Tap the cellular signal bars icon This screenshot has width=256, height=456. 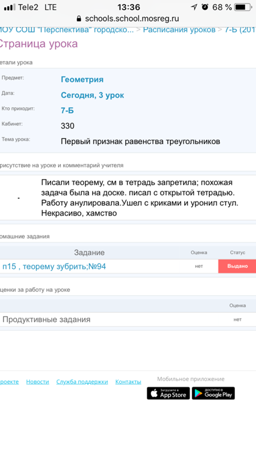coord(10,7)
